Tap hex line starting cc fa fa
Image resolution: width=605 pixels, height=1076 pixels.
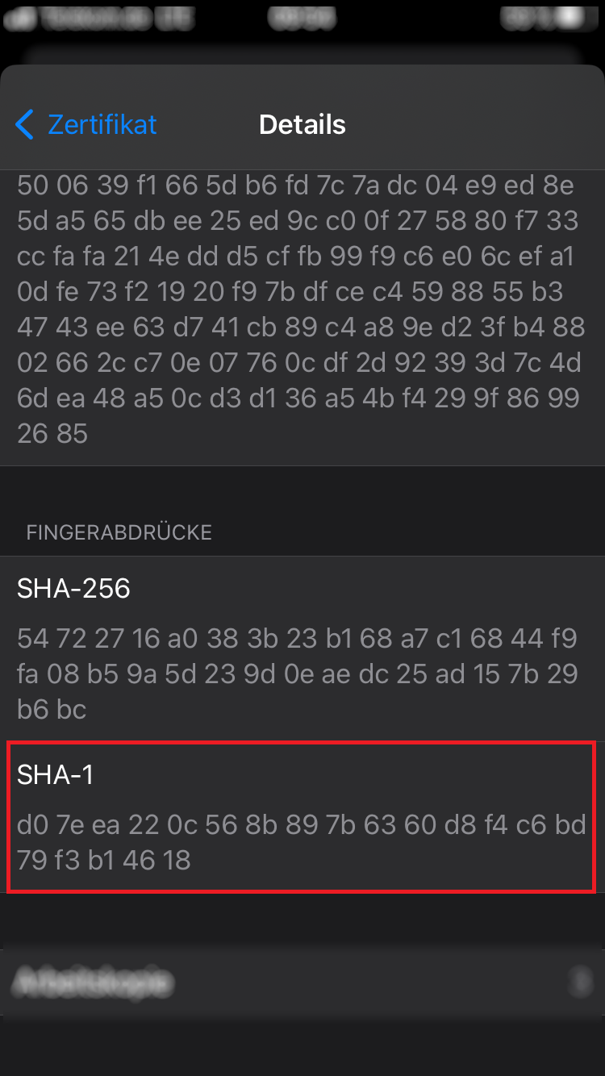click(295, 256)
